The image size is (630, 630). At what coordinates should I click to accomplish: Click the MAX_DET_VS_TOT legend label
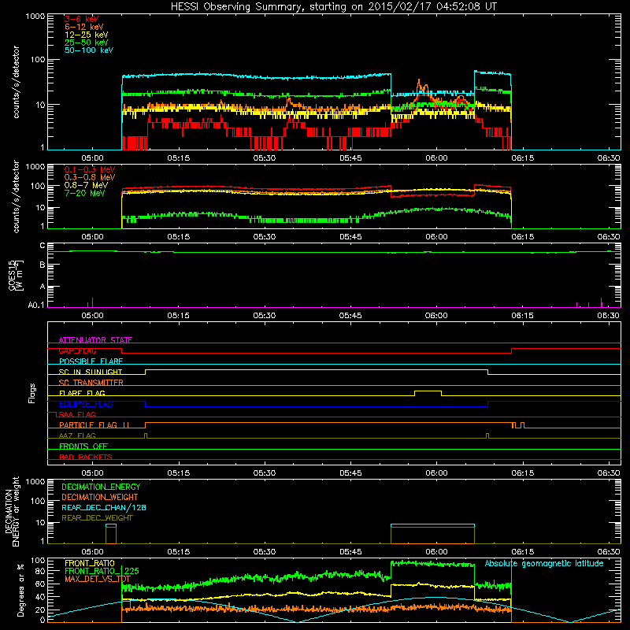[98, 579]
